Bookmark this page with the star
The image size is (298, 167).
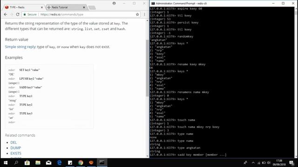[x=137, y=14]
